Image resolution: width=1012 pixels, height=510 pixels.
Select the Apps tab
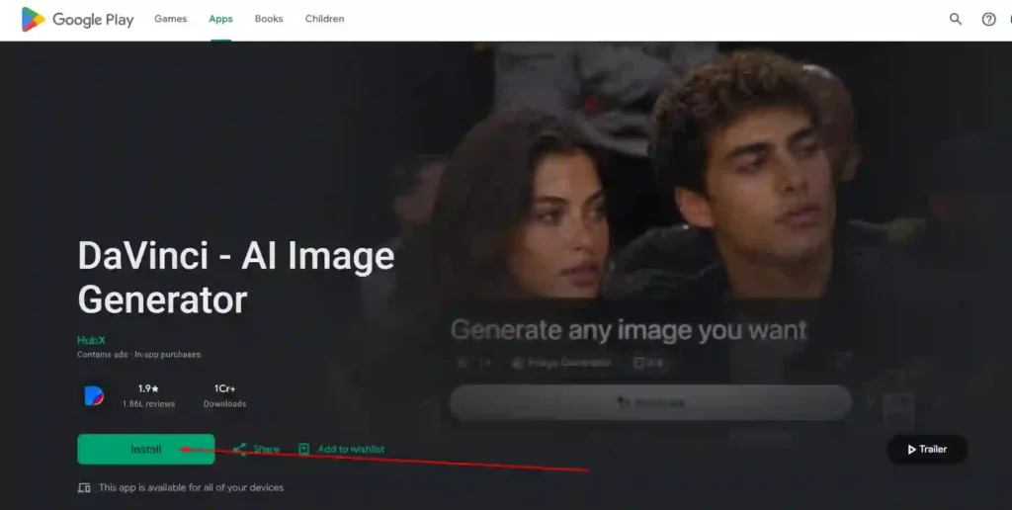point(220,19)
